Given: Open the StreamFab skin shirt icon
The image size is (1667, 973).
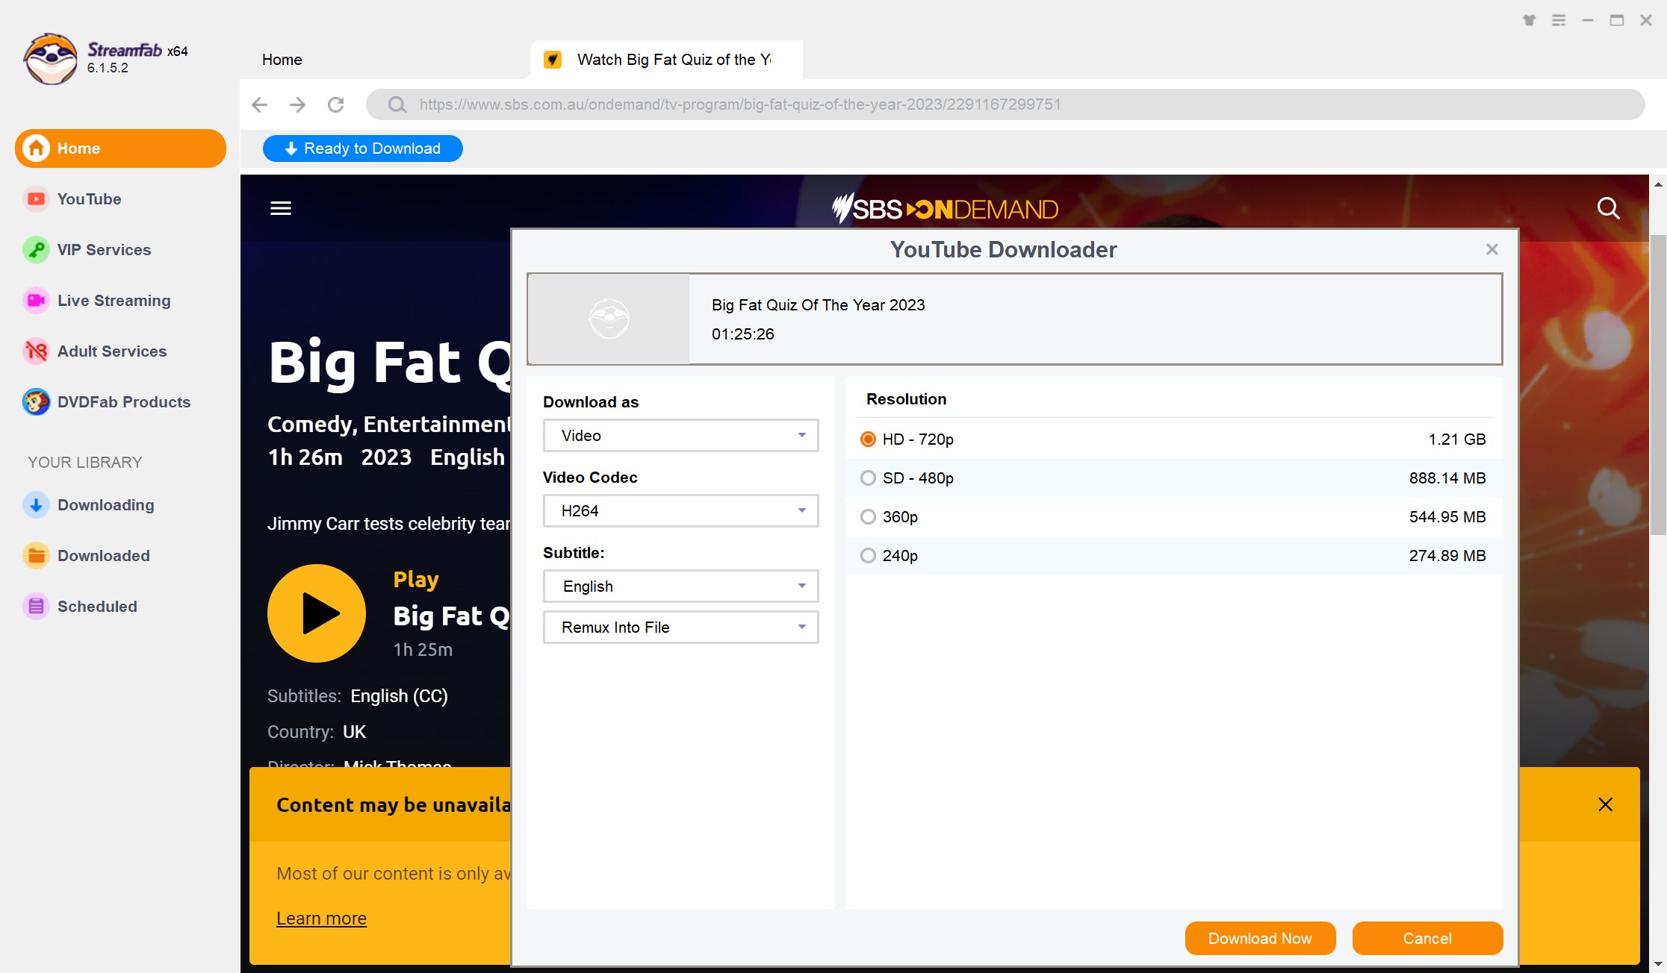Looking at the screenshot, I should (1529, 20).
